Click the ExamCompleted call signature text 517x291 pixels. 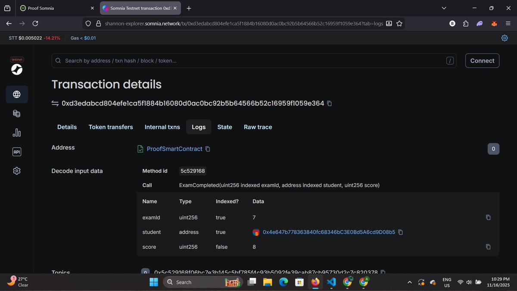click(x=279, y=185)
